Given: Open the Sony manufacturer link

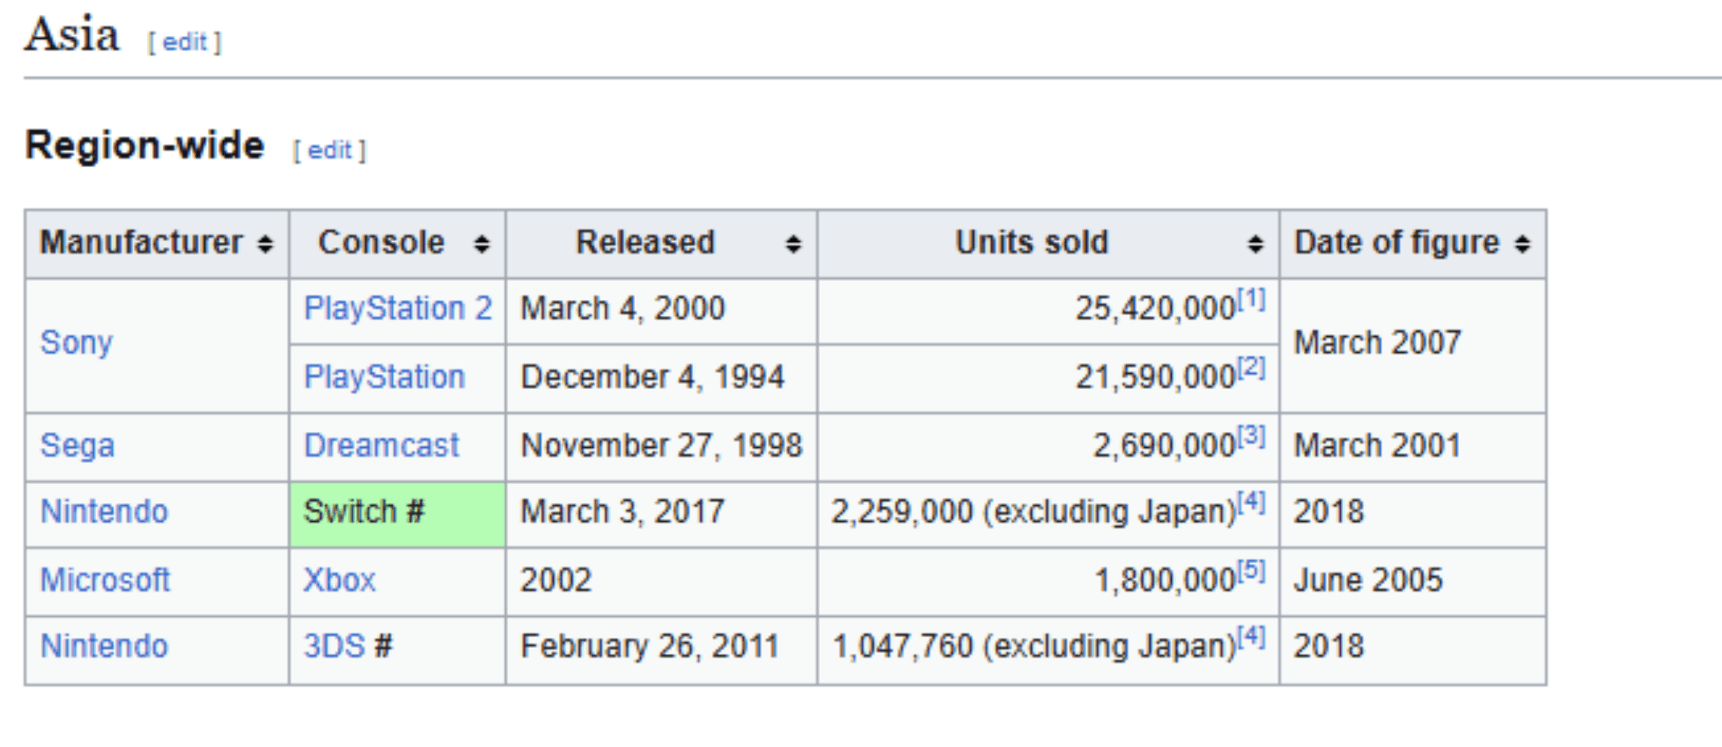Looking at the screenshot, I should point(77,343).
